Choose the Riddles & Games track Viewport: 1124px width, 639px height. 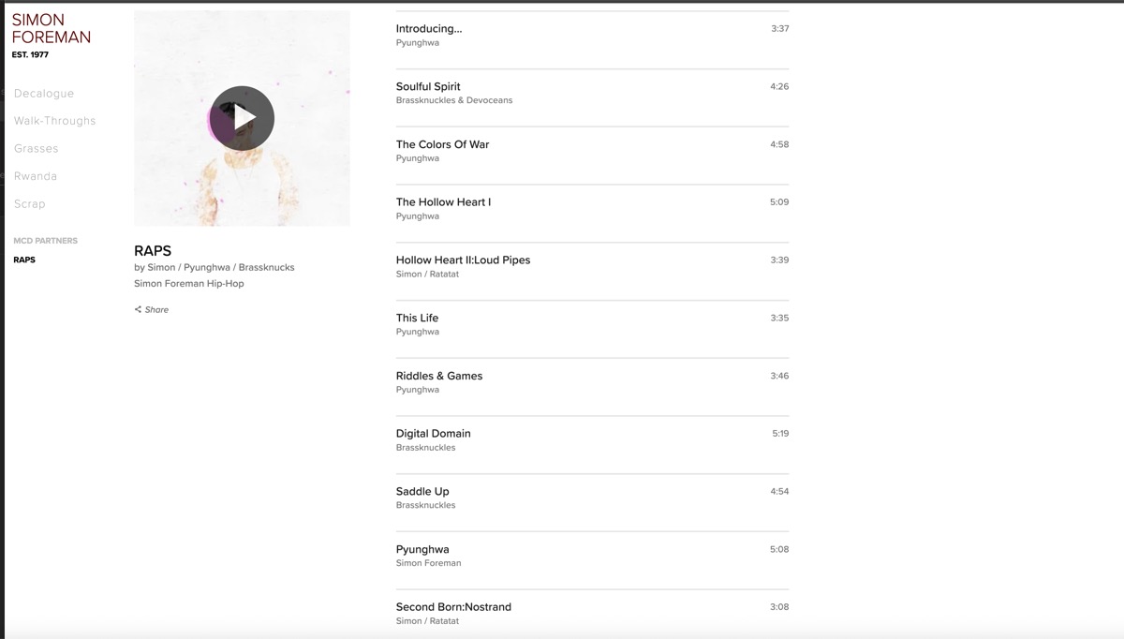(x=439, y=377)
